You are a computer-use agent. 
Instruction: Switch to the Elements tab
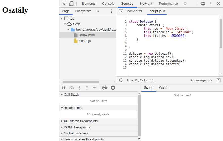(88, 4)
